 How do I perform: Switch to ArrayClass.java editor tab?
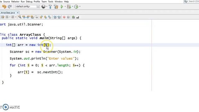pos(7,13)
